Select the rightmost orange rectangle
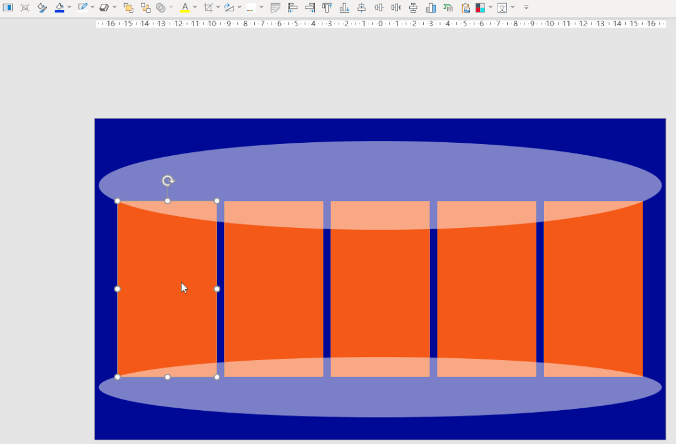The height and width of the screenshot is (444, 676). click(x=593, y=294)
